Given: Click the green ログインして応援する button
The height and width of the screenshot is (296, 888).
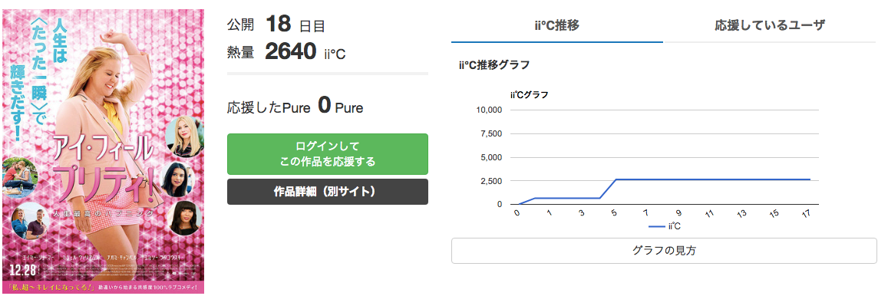Looking at the screenshot, I should click(327, 154).
